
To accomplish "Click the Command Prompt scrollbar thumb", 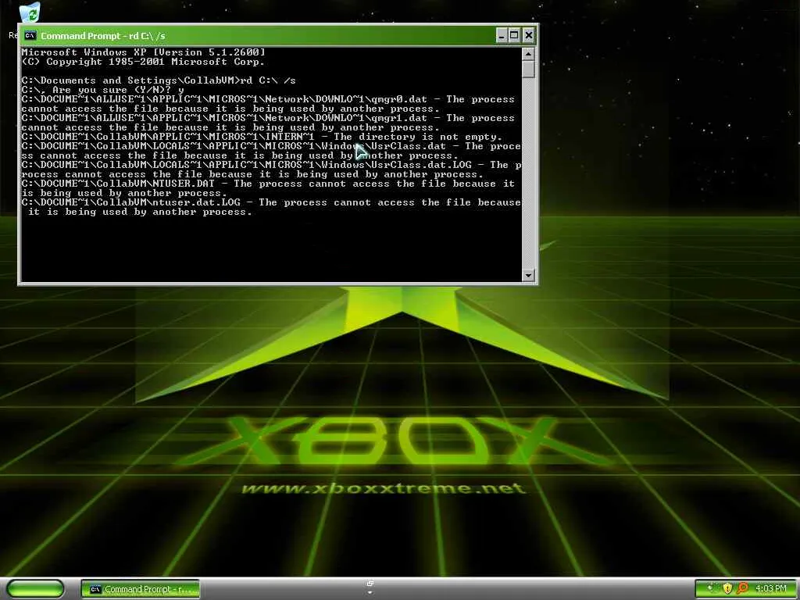I will [x=528, y=69].
